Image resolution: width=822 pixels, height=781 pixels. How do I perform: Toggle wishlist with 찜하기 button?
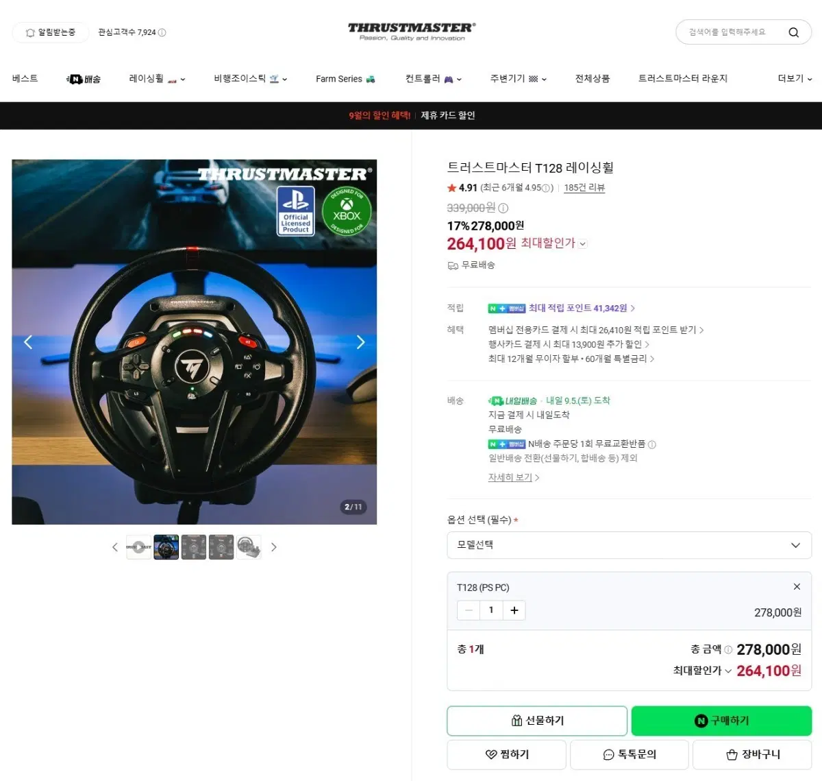coord(507,754)
